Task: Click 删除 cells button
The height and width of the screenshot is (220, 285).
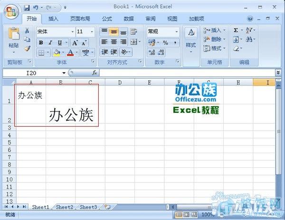Action: (214, 39)
